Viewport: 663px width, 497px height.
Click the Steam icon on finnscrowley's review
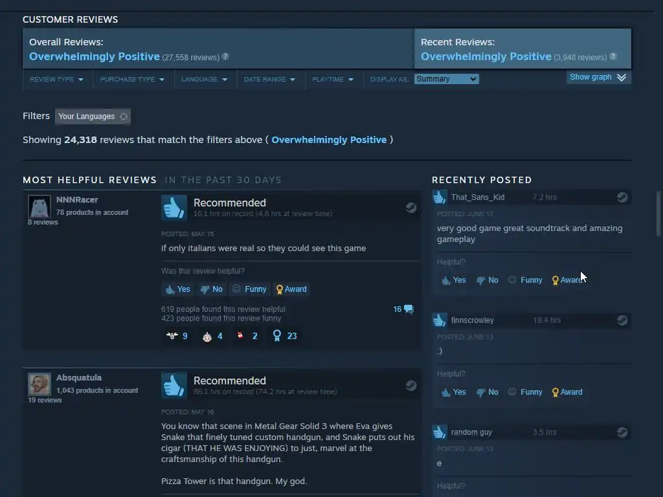coord(622,320)
